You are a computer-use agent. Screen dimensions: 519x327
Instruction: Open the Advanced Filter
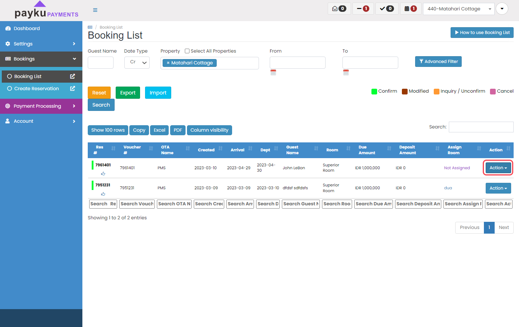438,62
